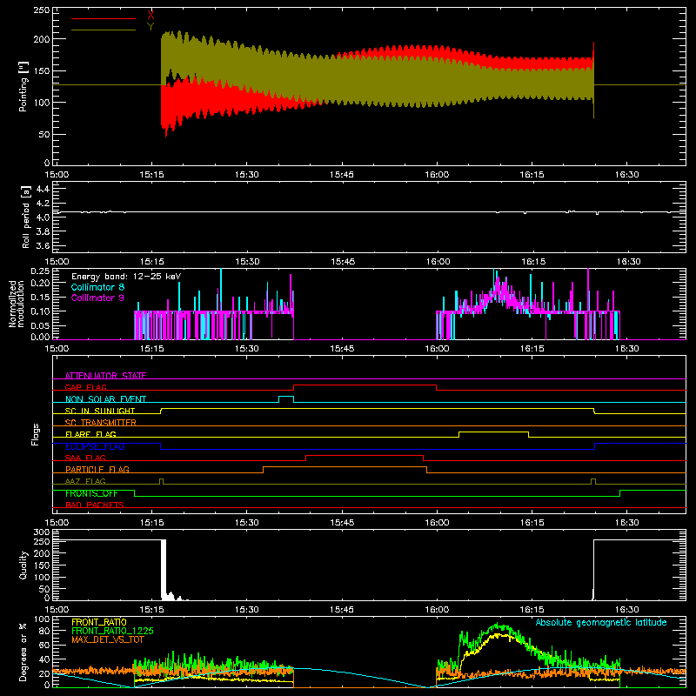Click the 16:30 time label under Quality panel
The width and height of the screenshot is (696, 696).
[626, 610]
